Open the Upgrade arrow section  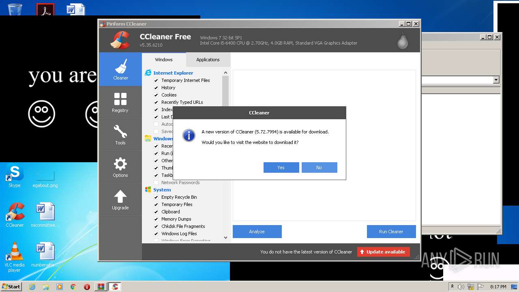[120, 199]
